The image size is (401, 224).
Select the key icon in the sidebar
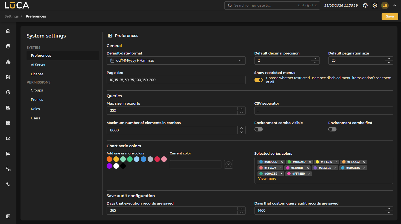[8, 184]
